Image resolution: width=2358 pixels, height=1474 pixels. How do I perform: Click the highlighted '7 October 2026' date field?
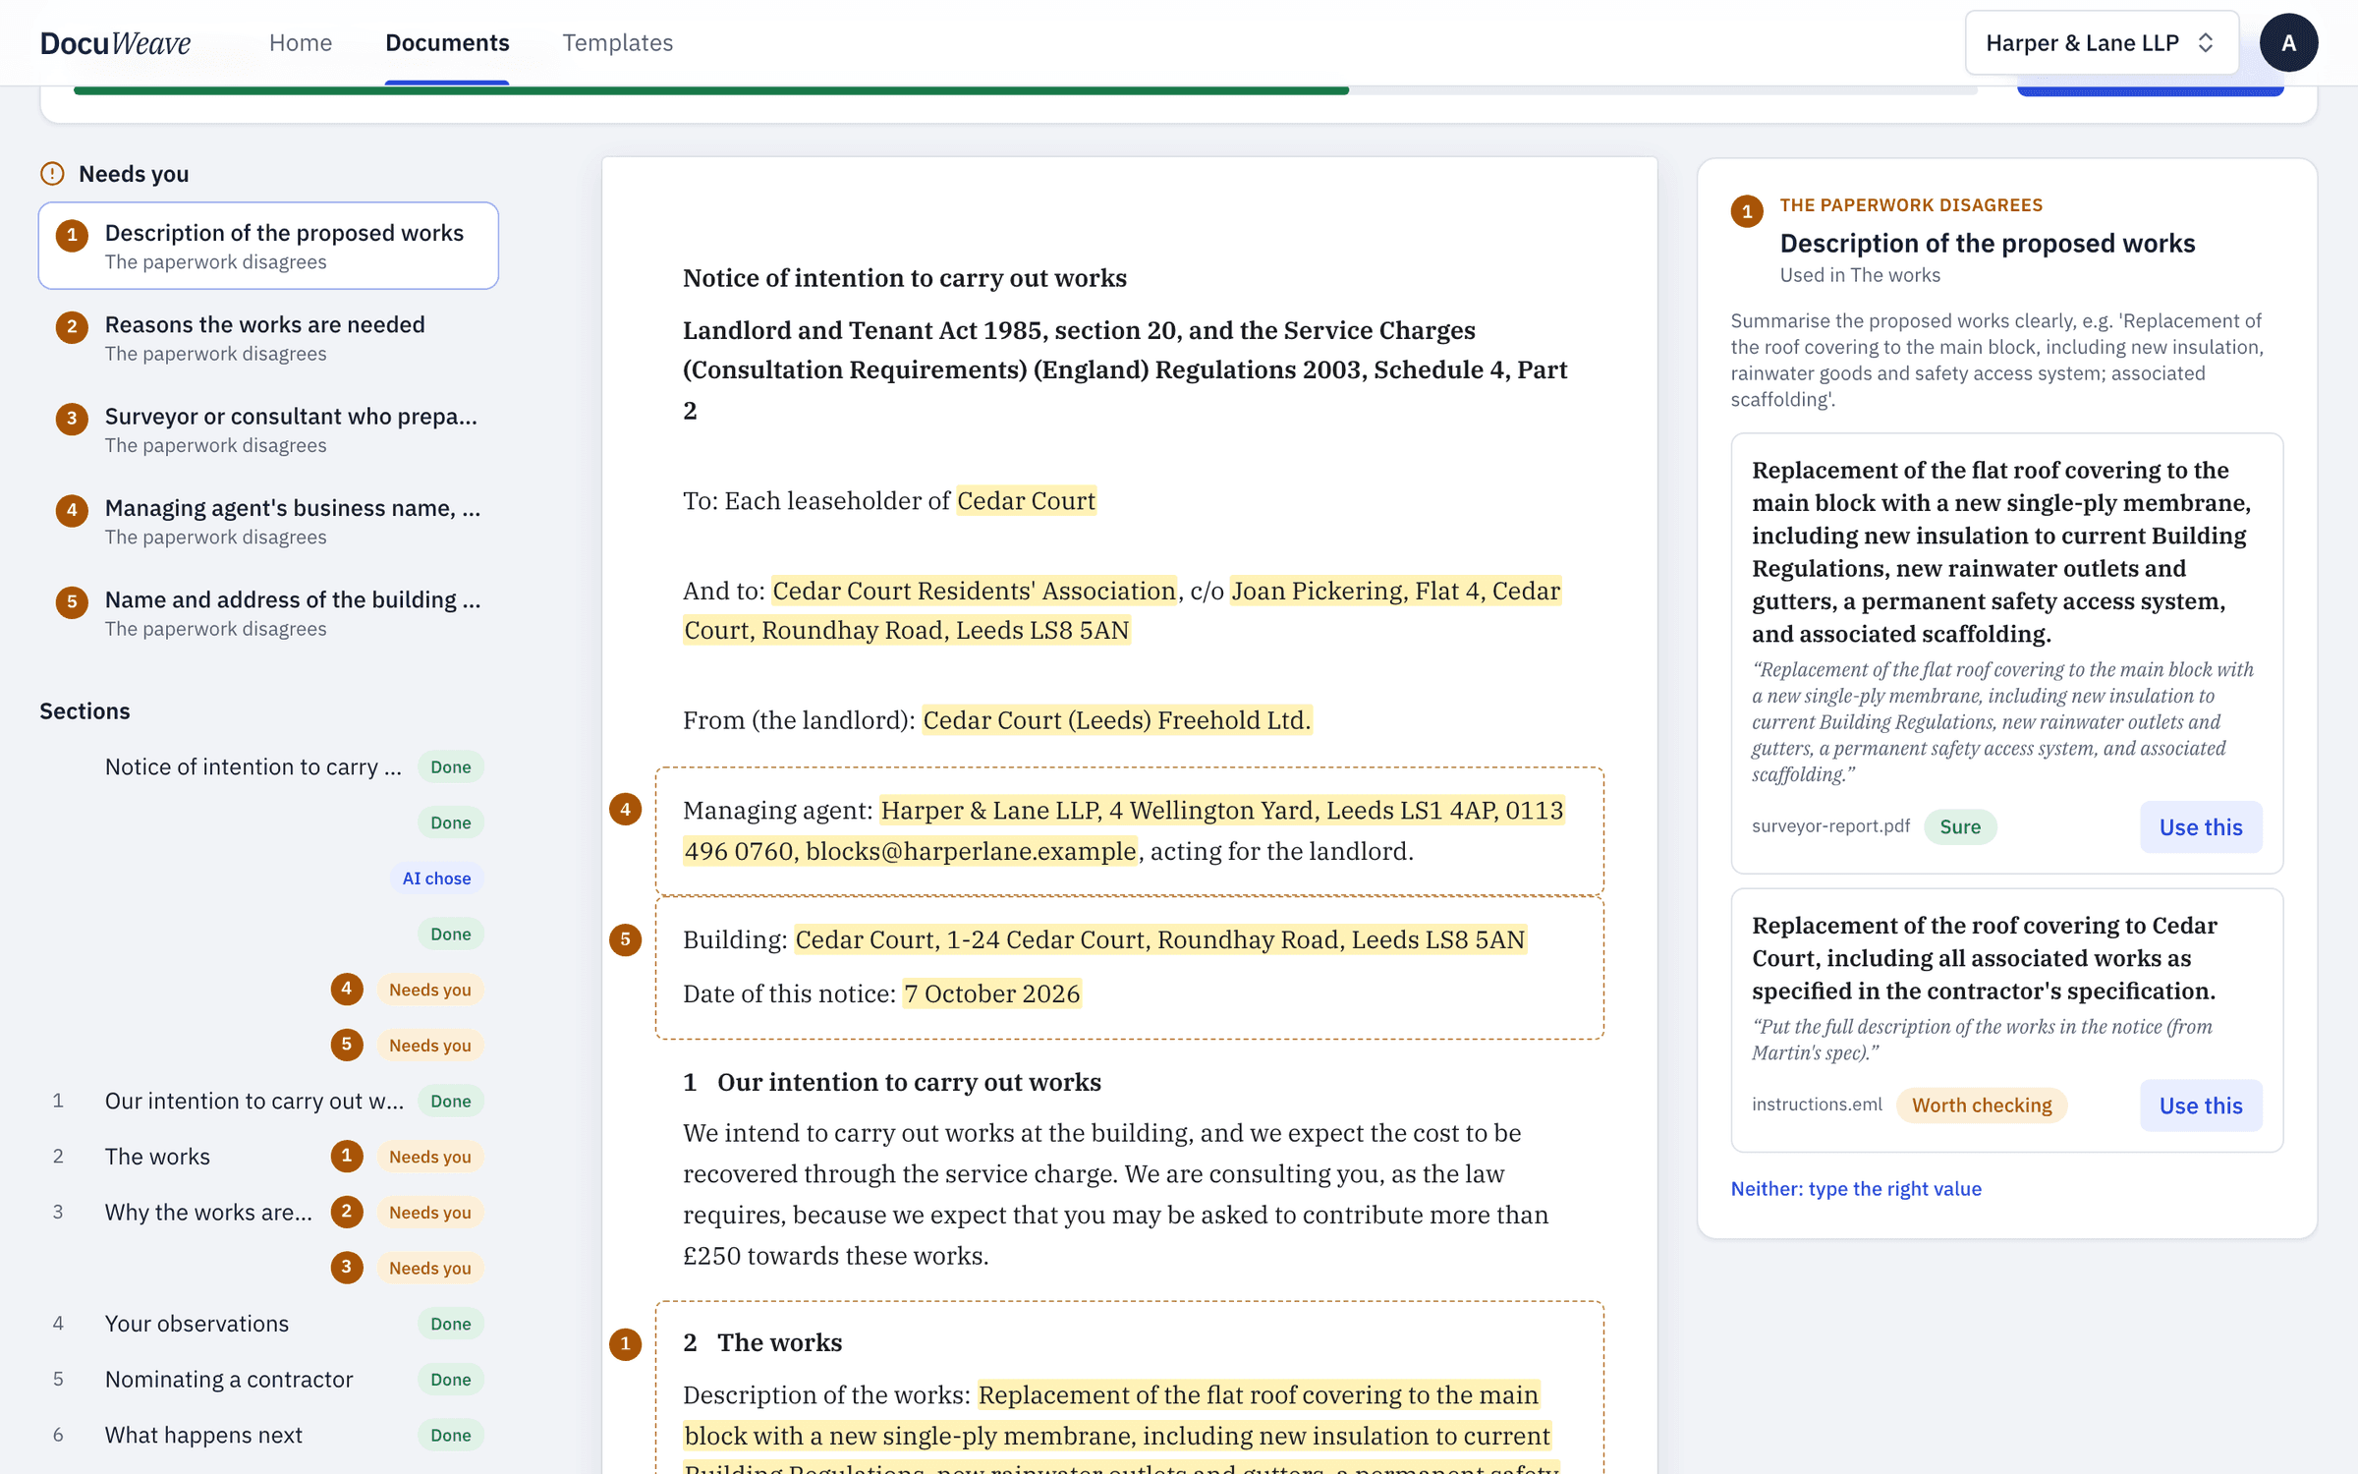click(x=991, y=993)
